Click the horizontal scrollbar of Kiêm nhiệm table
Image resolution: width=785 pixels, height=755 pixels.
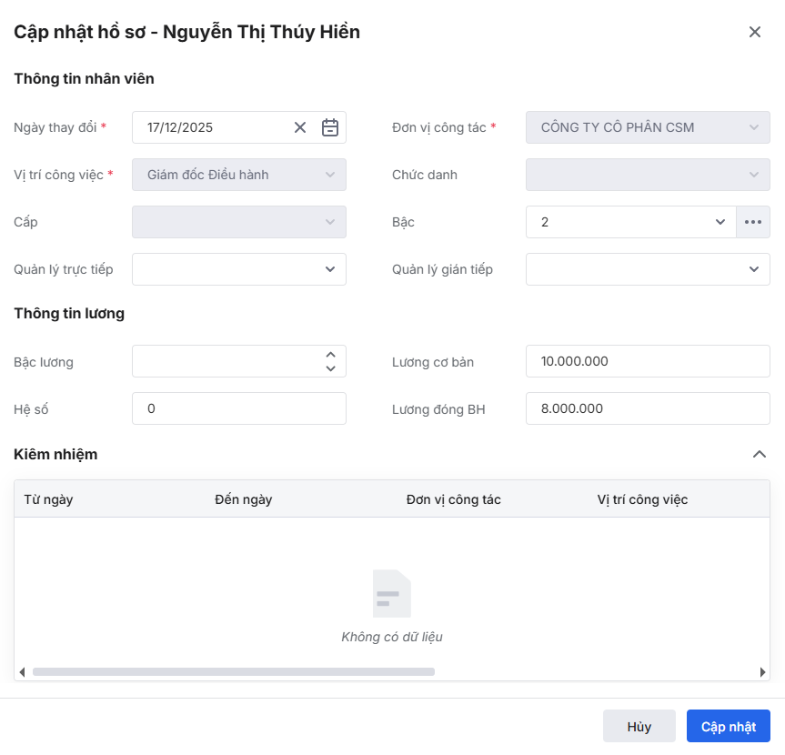(234, 672)
